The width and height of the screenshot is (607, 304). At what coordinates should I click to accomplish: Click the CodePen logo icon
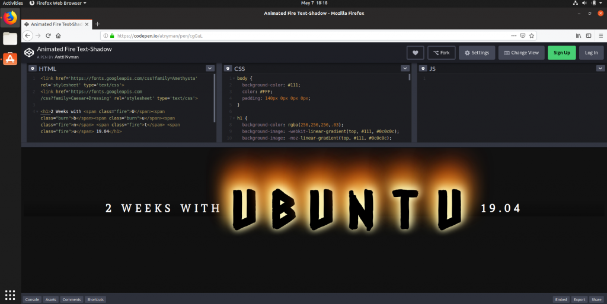pyautogui.click(x=29, y=53)
